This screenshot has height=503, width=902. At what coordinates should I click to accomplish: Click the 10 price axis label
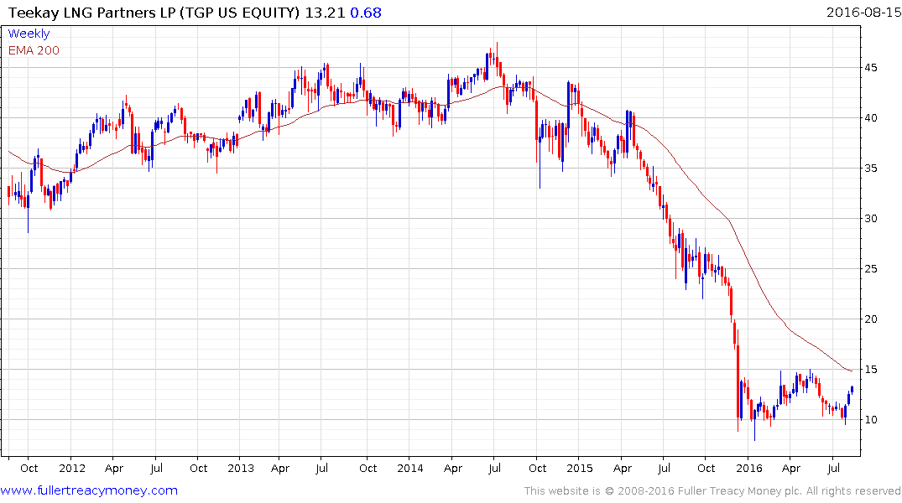[870, 420]
